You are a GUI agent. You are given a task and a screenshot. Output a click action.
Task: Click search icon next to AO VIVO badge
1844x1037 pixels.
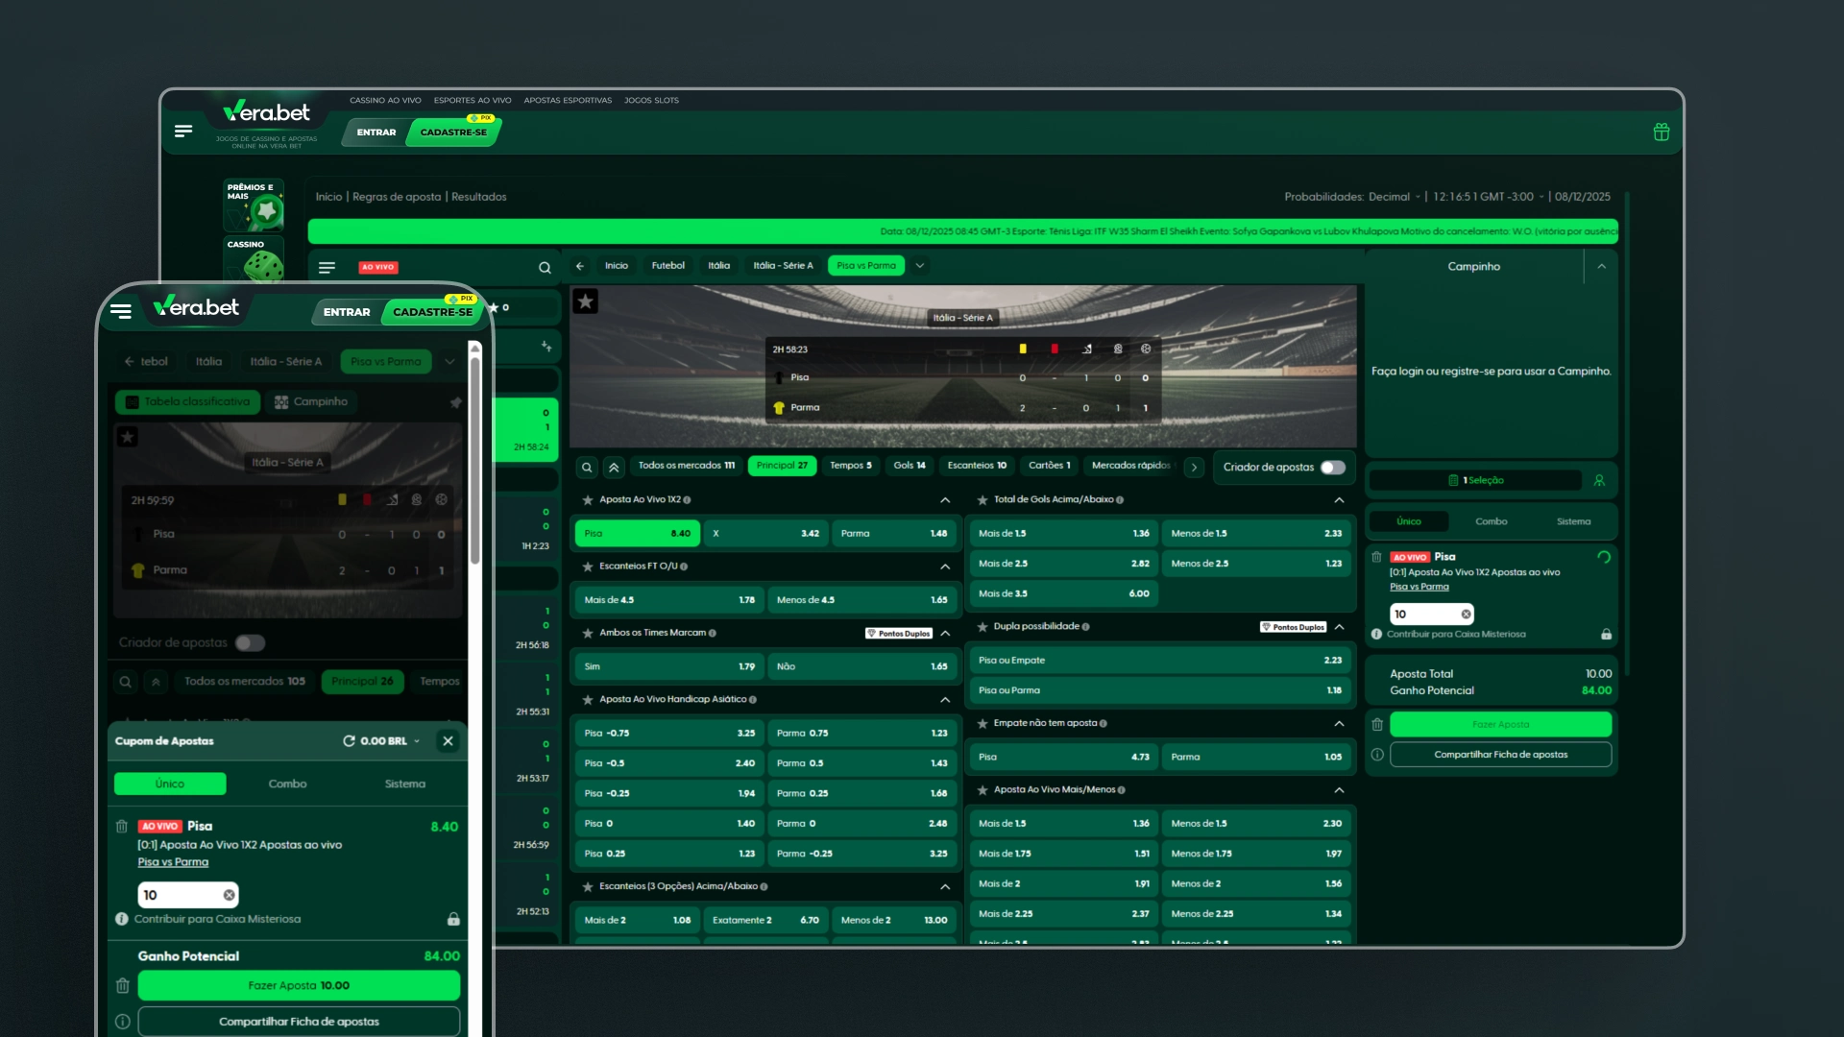545,268
